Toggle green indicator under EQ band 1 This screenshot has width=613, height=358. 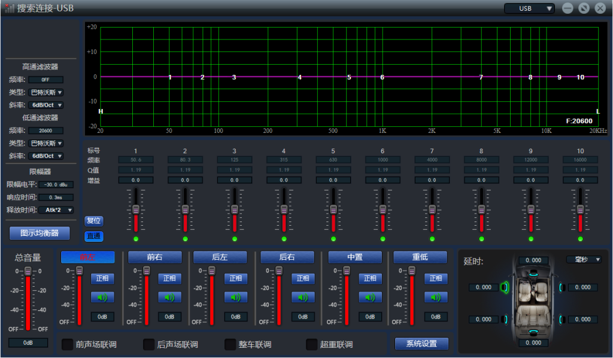[x=136, y=239]
